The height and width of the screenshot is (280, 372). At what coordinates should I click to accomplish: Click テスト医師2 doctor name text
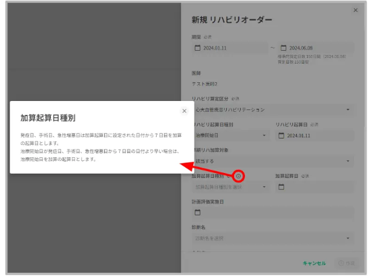pos(204,84)
